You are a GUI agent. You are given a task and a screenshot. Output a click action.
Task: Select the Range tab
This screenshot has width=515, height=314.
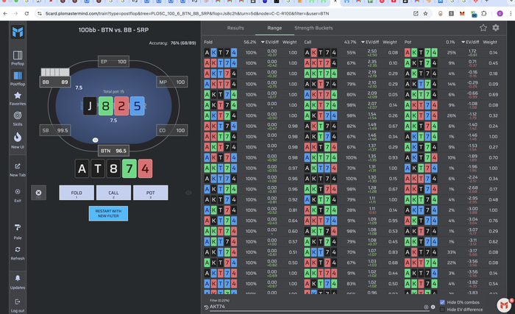[x=274, y=28]
